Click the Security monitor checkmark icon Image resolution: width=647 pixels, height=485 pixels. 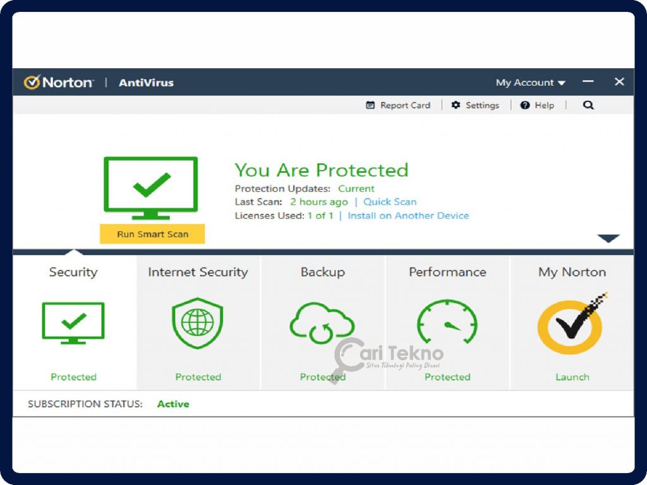[x=73, y=323]
